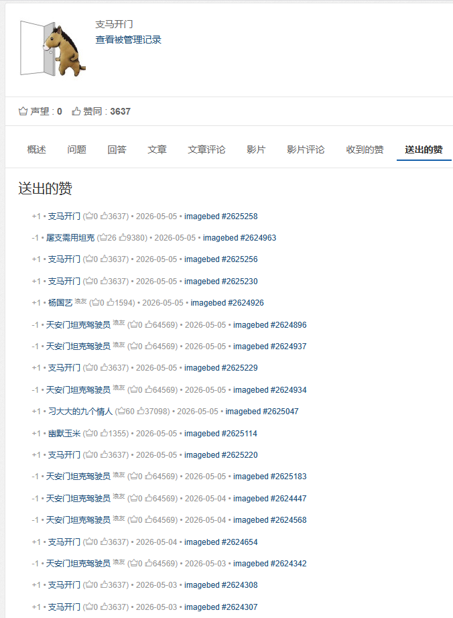
Task: Open the 收到的赞 tab
Action: 365,149
